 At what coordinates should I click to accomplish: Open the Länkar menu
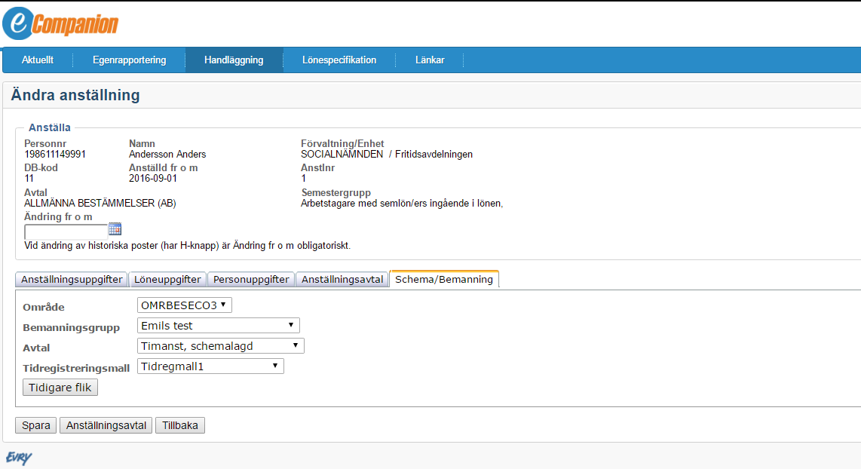coord(430,60)
